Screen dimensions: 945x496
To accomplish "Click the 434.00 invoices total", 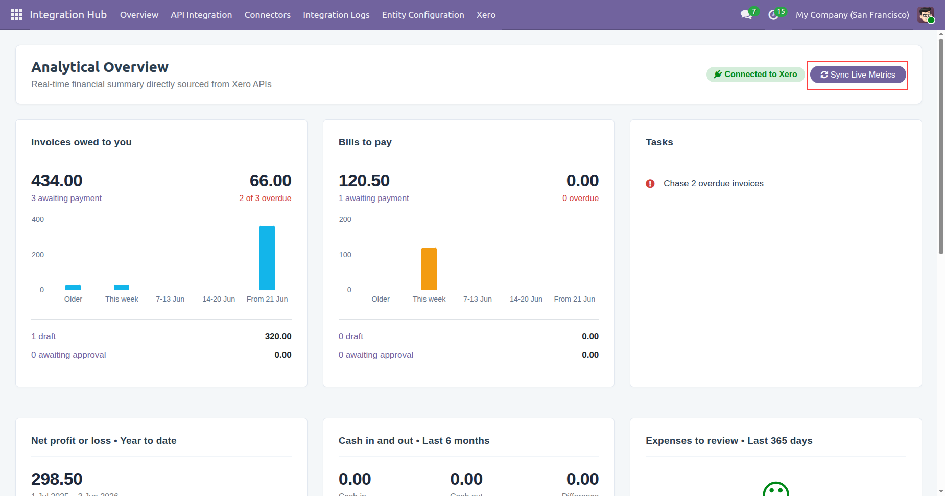I will pyautogui.click(x=57, y=181).
